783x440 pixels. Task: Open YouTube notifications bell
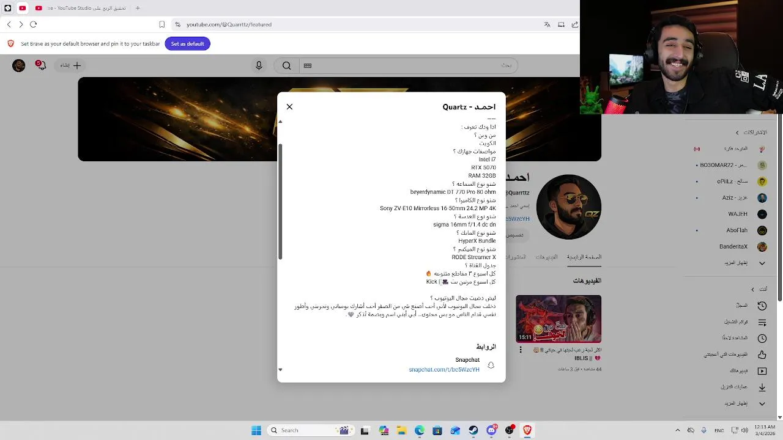(x=41, y=65)
